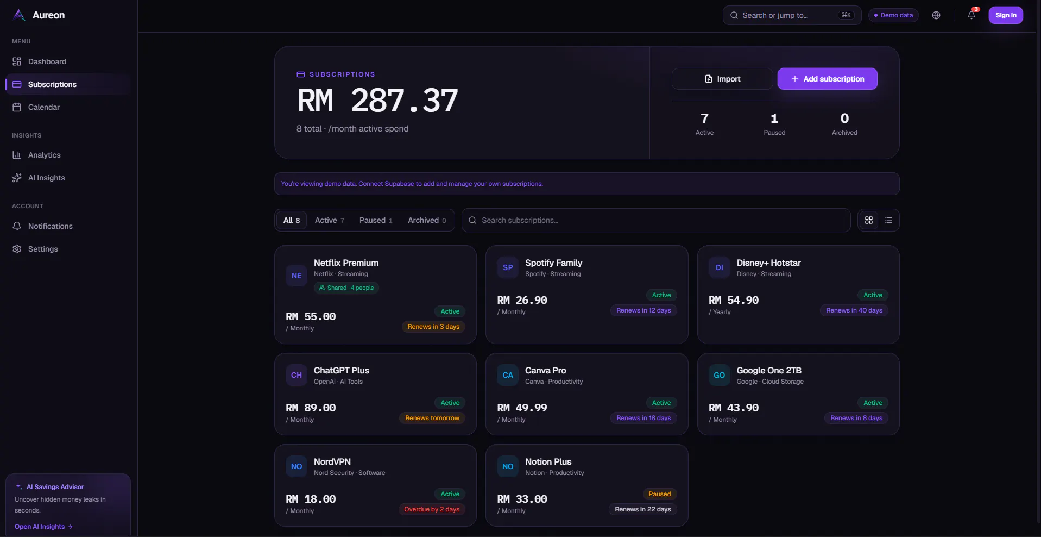Click the Spotify Family SP avatar

[508, 267]
